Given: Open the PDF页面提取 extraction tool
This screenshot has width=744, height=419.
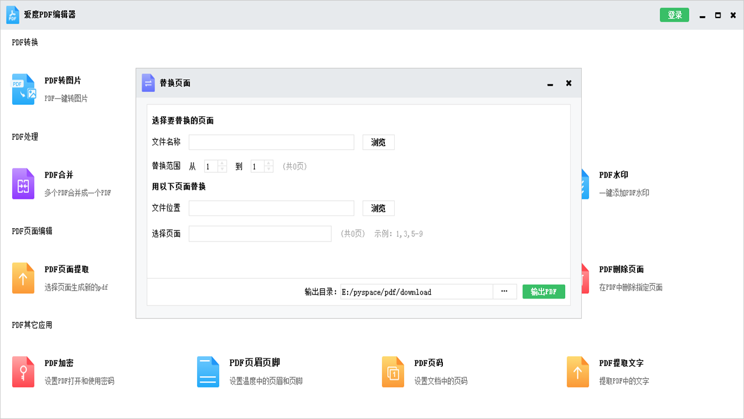Looking at the screenshot, I should click(x=67, y=269).
